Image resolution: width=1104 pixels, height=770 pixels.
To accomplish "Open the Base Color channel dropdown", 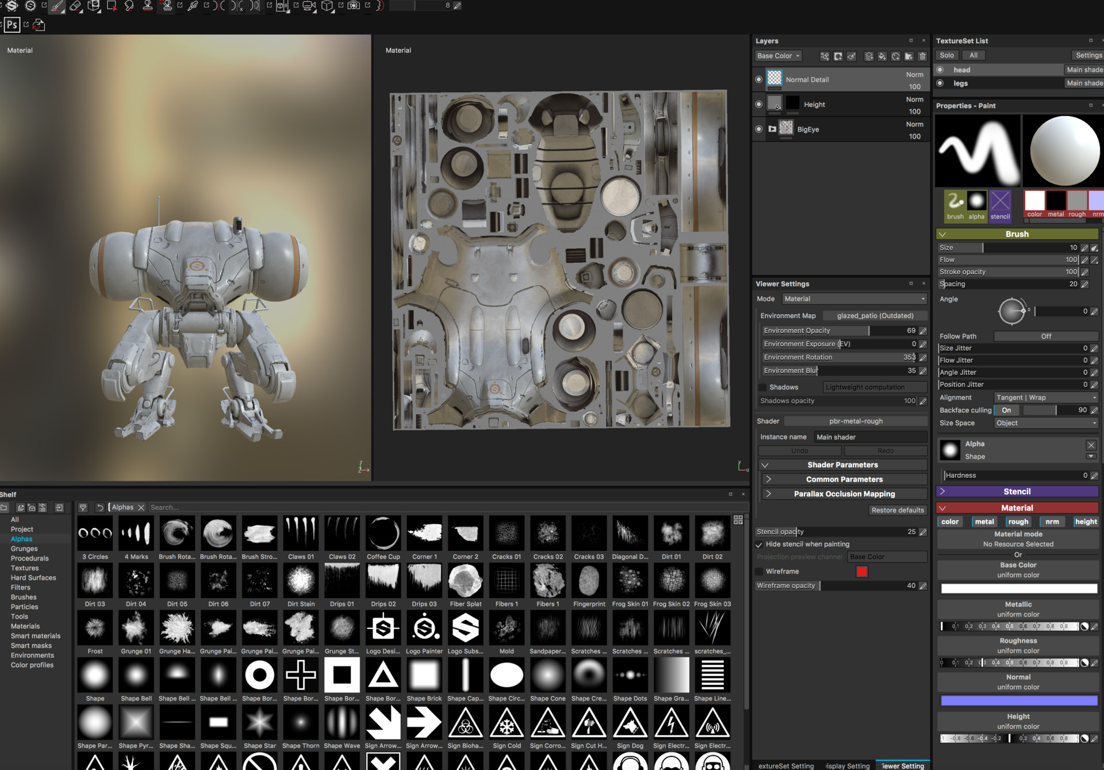I will point(777,55).
